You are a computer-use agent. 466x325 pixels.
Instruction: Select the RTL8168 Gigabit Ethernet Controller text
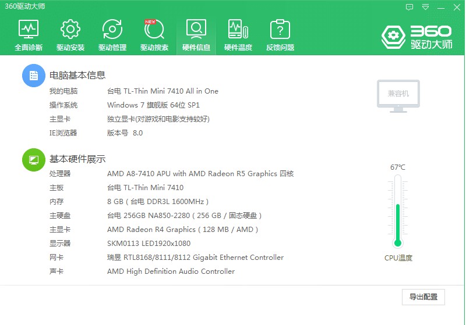(195, 258)
